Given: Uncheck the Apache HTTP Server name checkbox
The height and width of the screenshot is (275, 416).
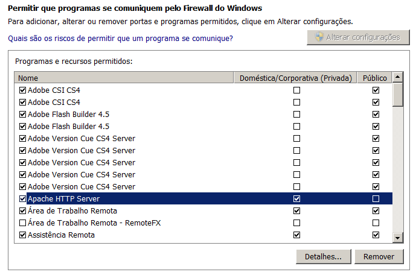Looking at the screenshot, I should click(x=23, y=199).
